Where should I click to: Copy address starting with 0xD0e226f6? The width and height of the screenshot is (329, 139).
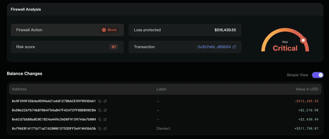[x=100, y=110]
